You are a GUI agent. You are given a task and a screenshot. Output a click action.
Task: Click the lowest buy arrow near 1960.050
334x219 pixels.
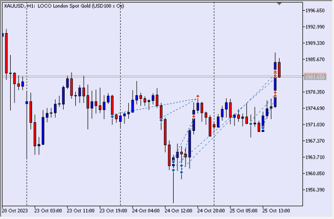point(182,172)
